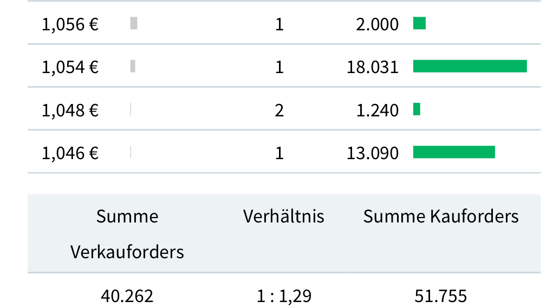Select the volume value 1.240
The width and height of the screenshot is (546, 308).
pyautogui.click(x=378, y=110)
